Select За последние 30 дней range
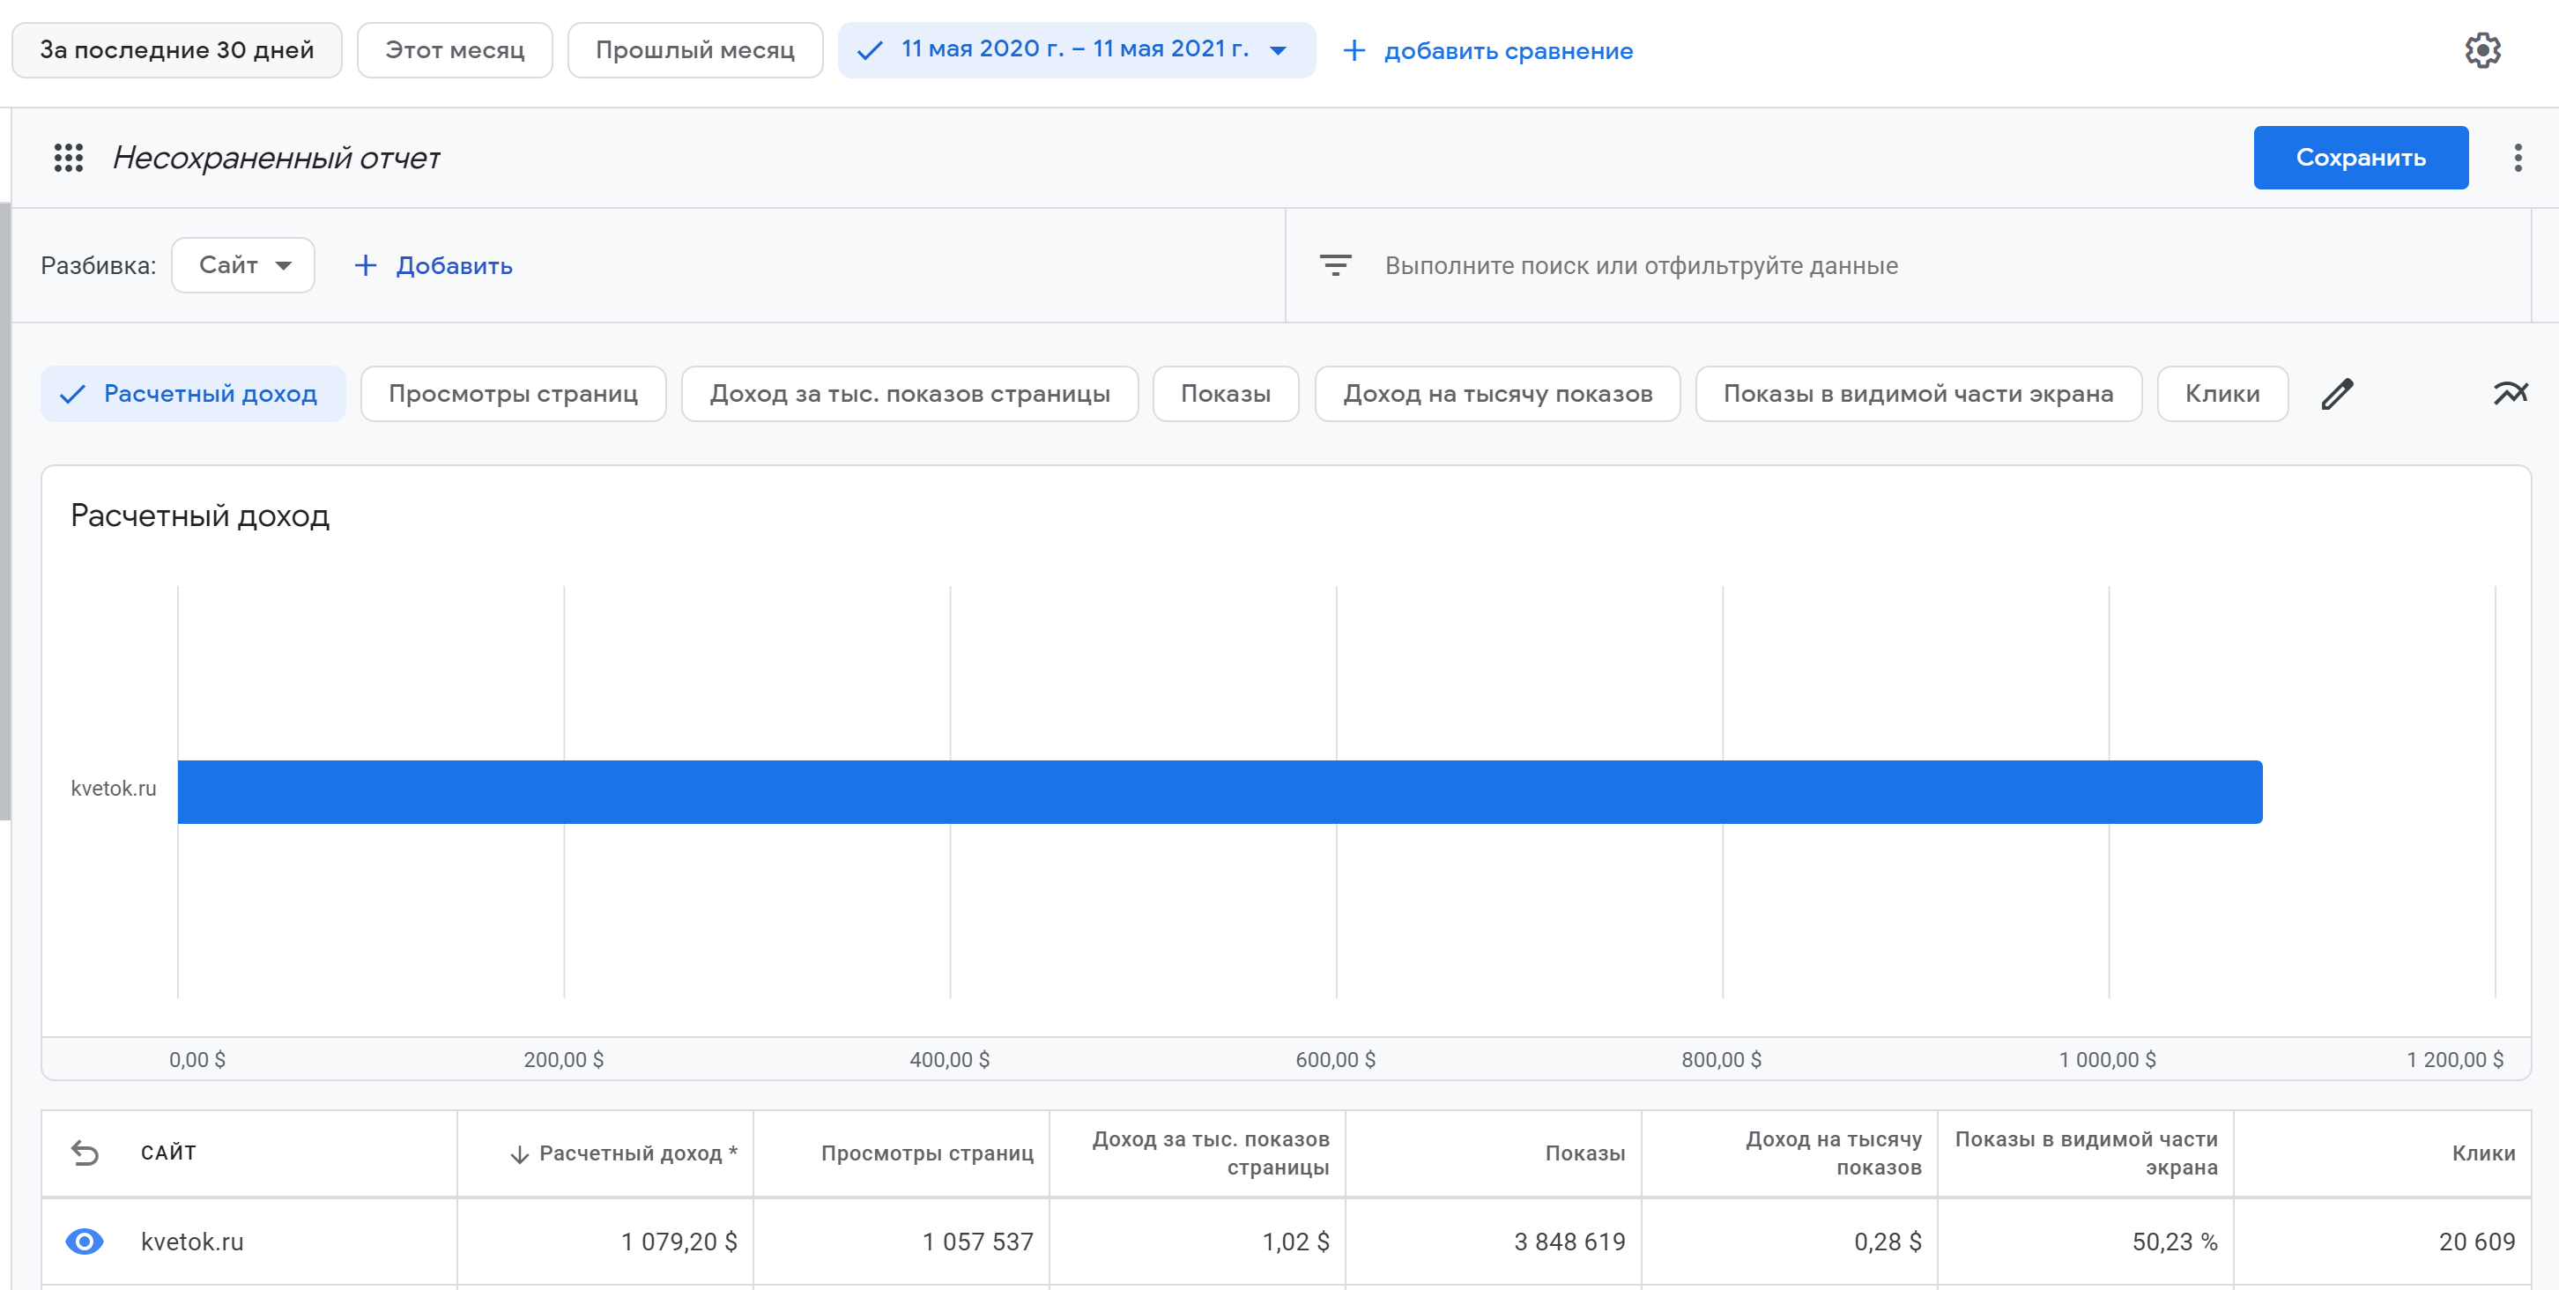Image resolution: width=2559 pixels, height=1290 pixels. pos(177,49)
